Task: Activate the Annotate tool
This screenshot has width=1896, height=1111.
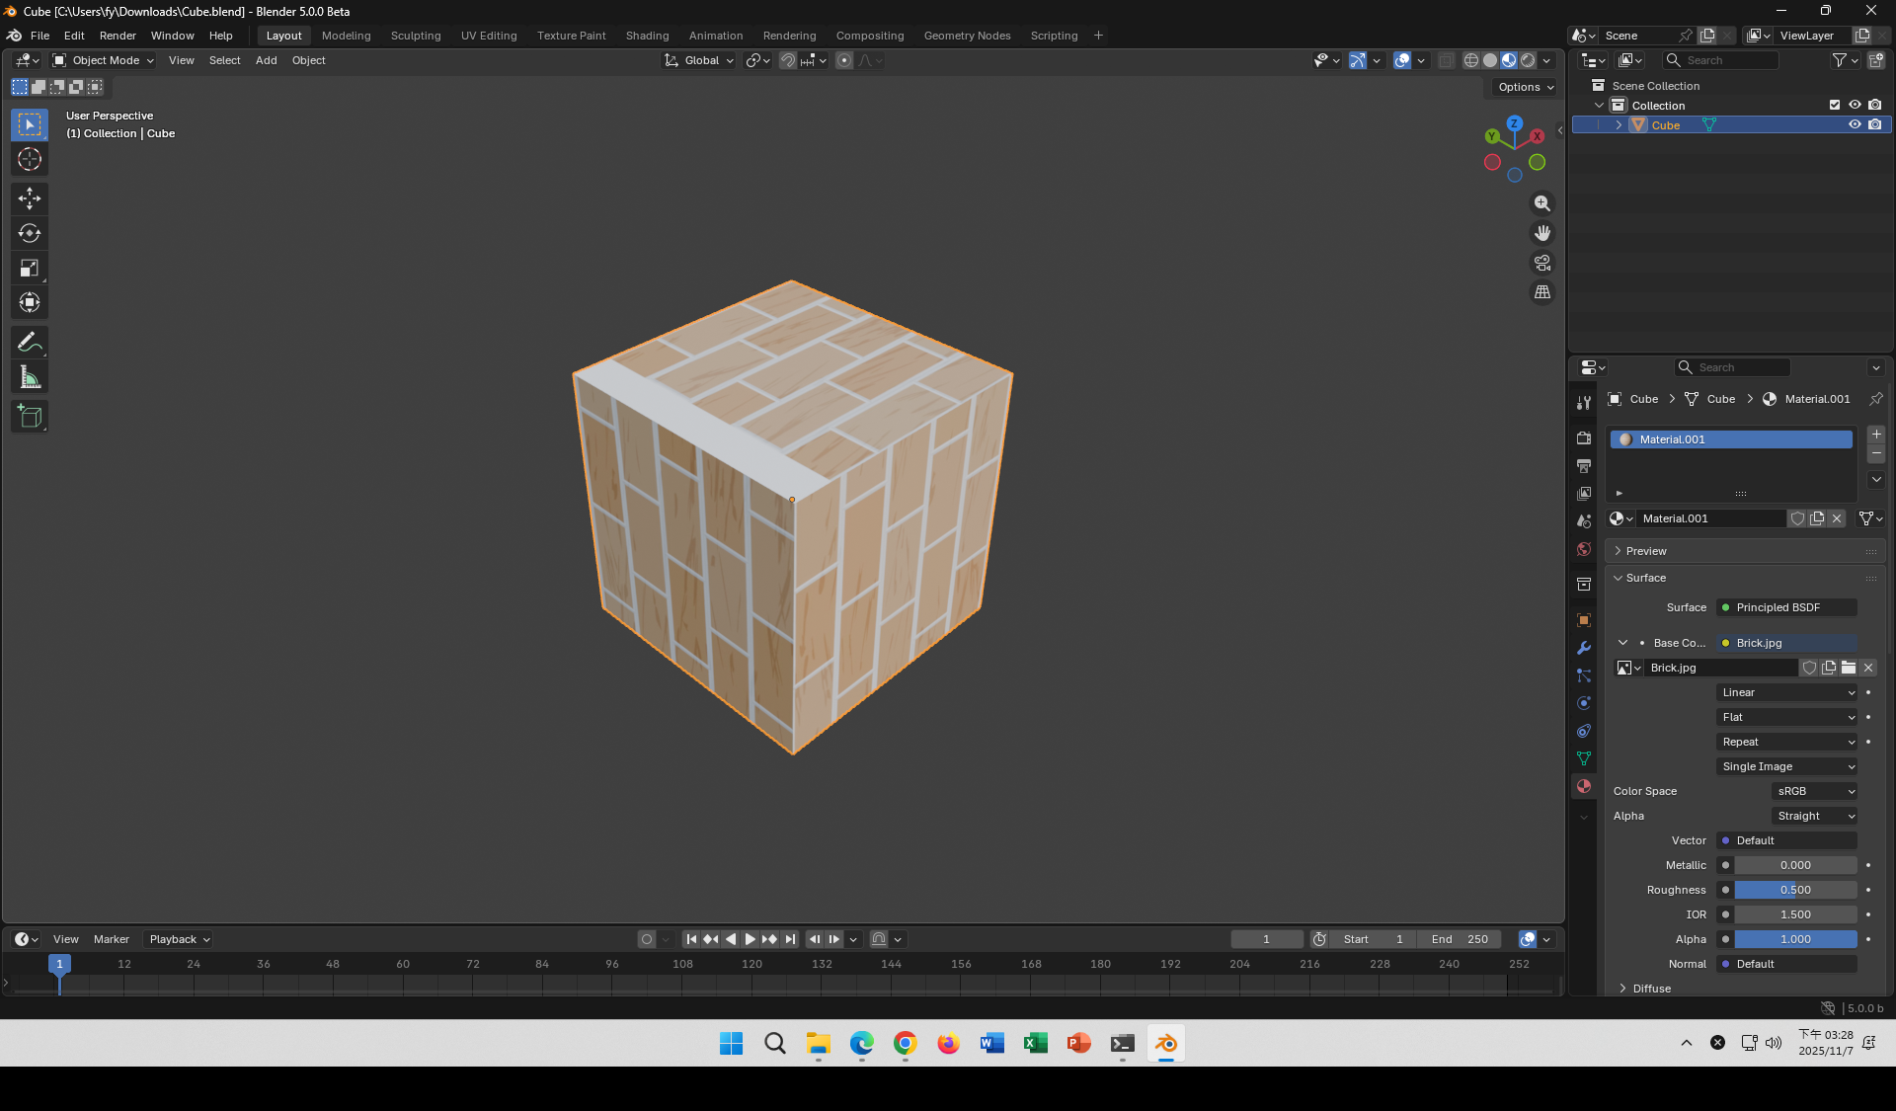Action: click(x=30, y=343)
